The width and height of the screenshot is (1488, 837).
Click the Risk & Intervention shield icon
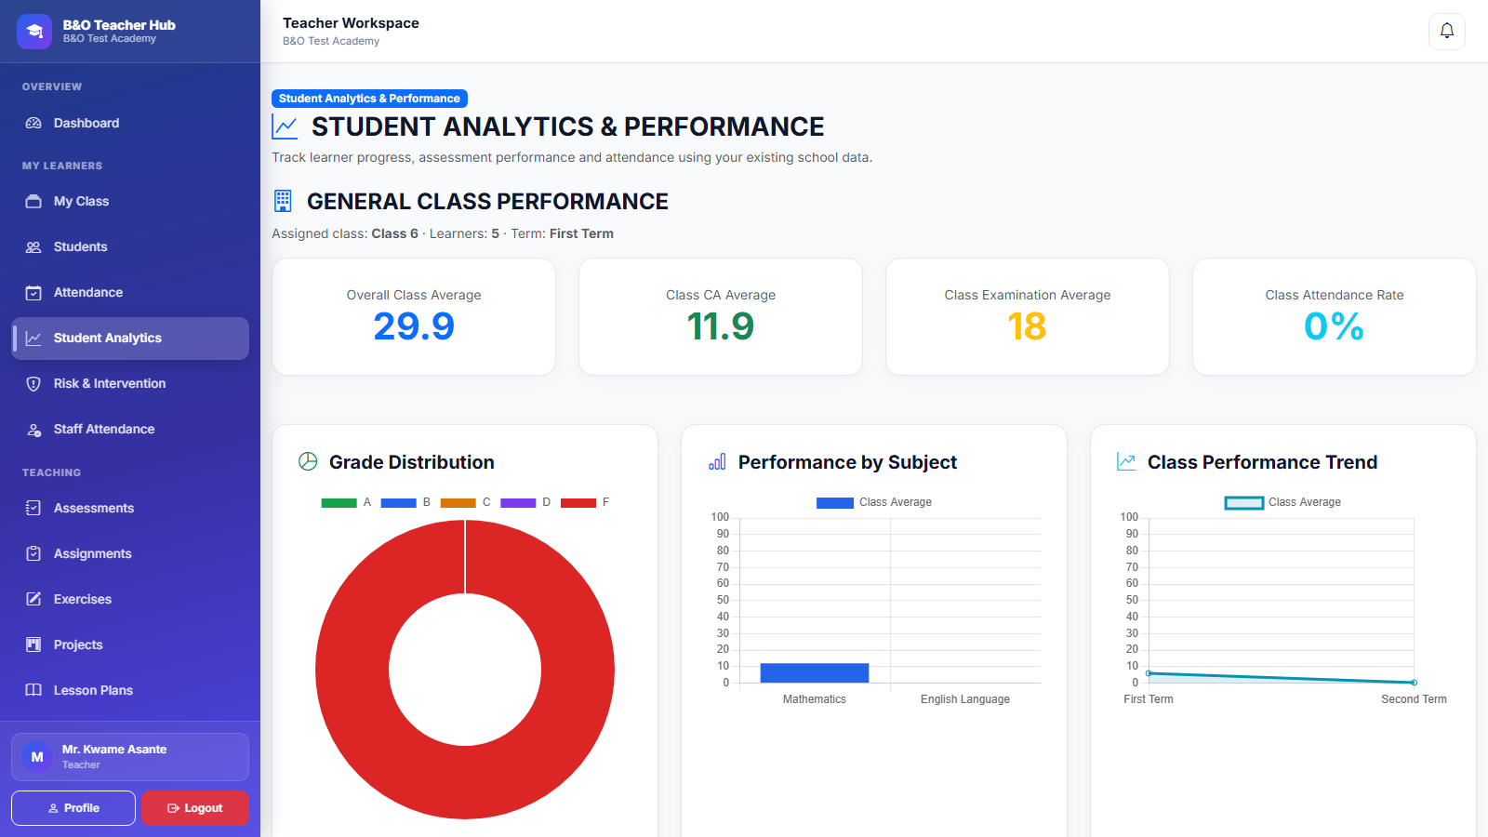click(x=33, y=383)
